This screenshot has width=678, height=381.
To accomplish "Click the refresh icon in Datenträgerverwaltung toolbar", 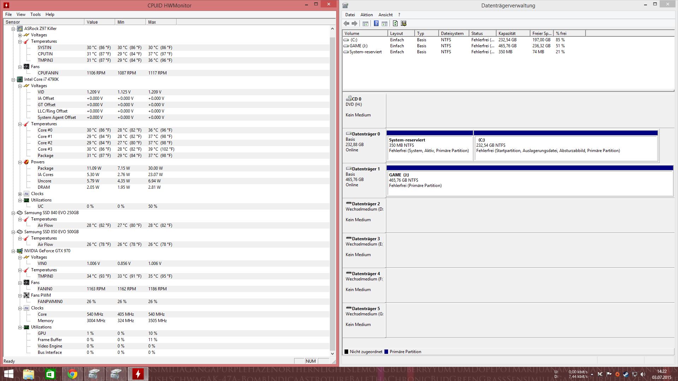I will pyautogui.click(x=395, y=24).
